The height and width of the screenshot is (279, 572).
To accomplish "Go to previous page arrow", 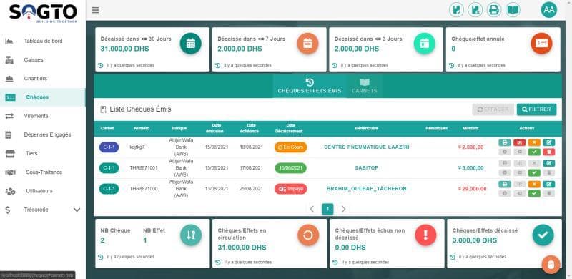I will tap(312, 209).
